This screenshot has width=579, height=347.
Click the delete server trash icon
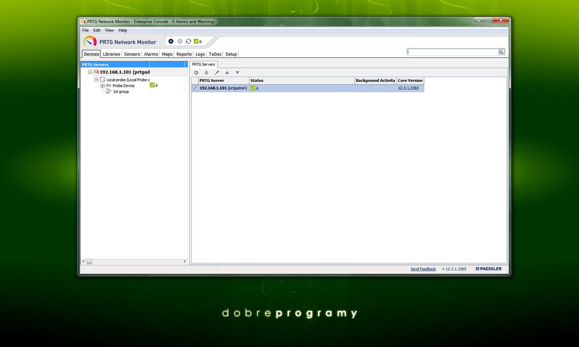206,73
